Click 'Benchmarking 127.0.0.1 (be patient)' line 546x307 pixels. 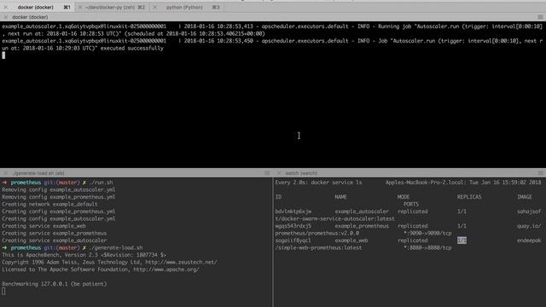click(55, 284)
